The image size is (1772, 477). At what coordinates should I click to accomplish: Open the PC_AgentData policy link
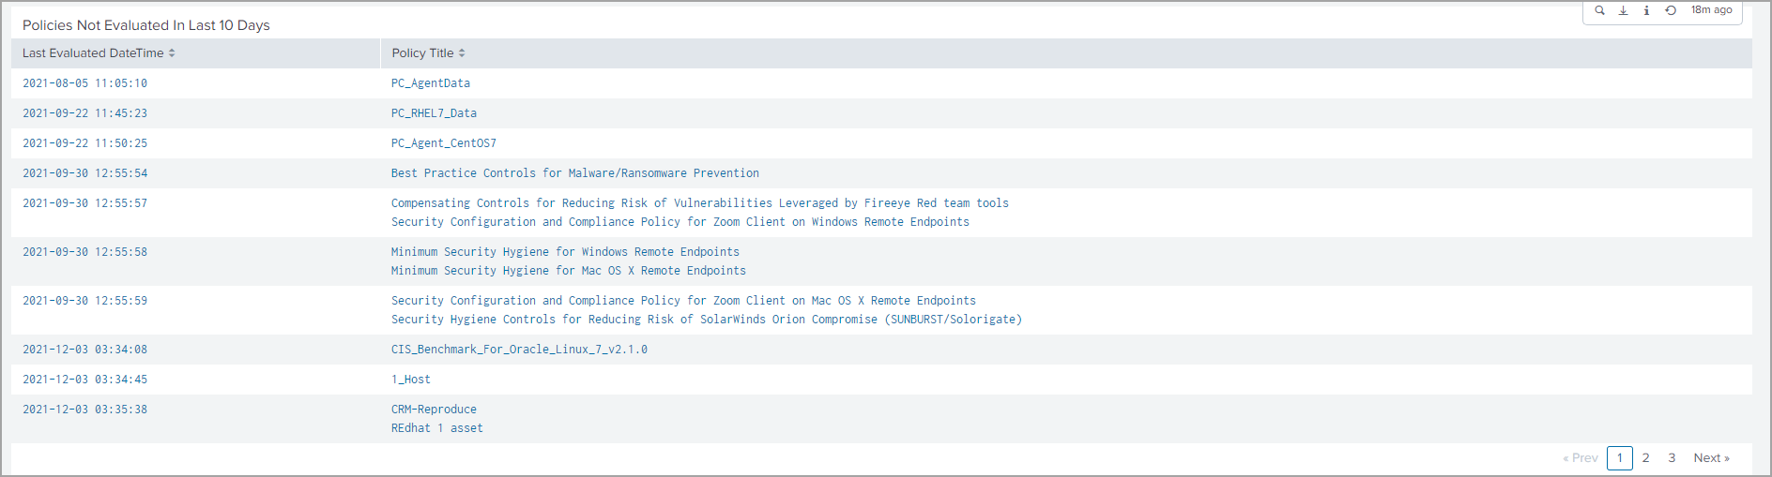[431, 83]
